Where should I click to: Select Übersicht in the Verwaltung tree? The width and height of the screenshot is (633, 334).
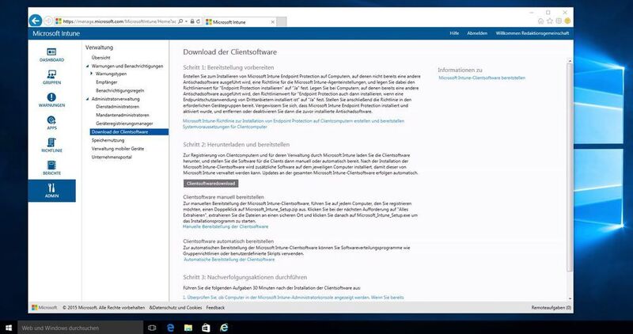[101, 58]
